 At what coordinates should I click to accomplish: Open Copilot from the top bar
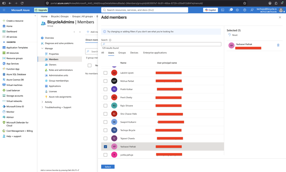tap(210, 10)
